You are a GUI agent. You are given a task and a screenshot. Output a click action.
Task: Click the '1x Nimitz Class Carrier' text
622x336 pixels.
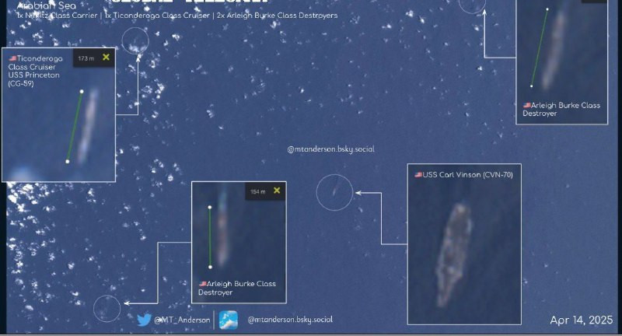[57, 16]
